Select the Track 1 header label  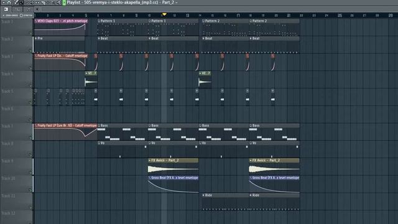[x=7, y=22]
